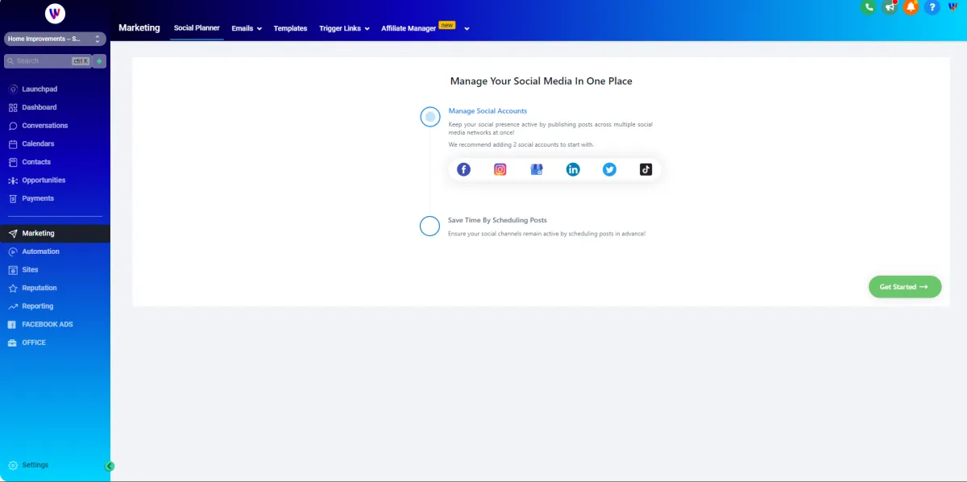Click the Twitter social account icon
967x482 pixels.
pos(609,169)
